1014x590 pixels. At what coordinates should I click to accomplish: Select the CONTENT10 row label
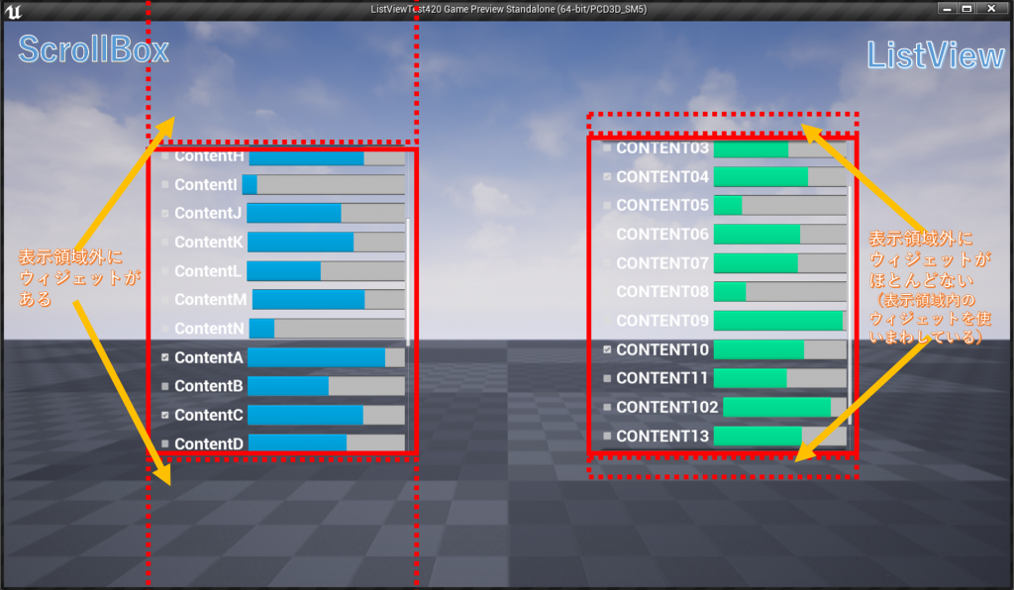point(662,349)
